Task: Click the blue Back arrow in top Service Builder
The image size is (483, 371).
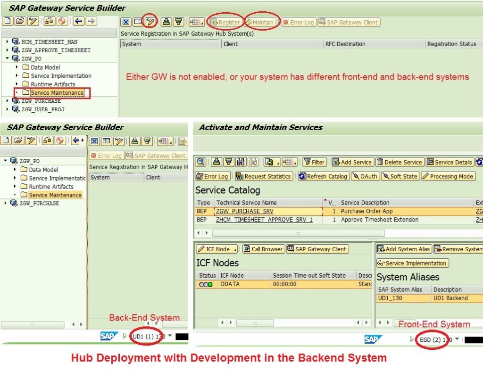Action: tap(79, 21)
